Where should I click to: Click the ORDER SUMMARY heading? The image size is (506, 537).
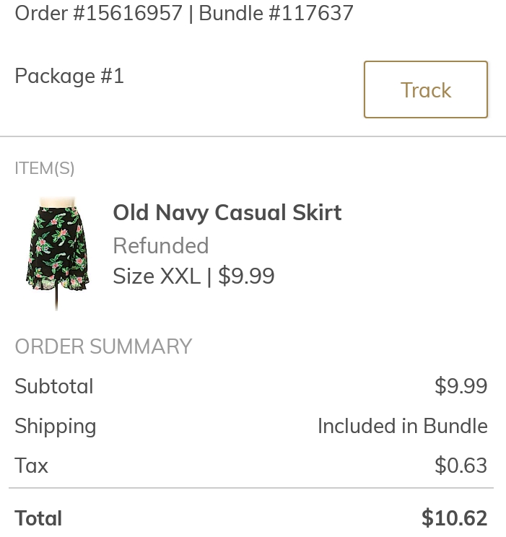tap(103, 346)
